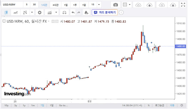
Task: Open the interval list dropdown arrow
Action: (x=99, y=5)
